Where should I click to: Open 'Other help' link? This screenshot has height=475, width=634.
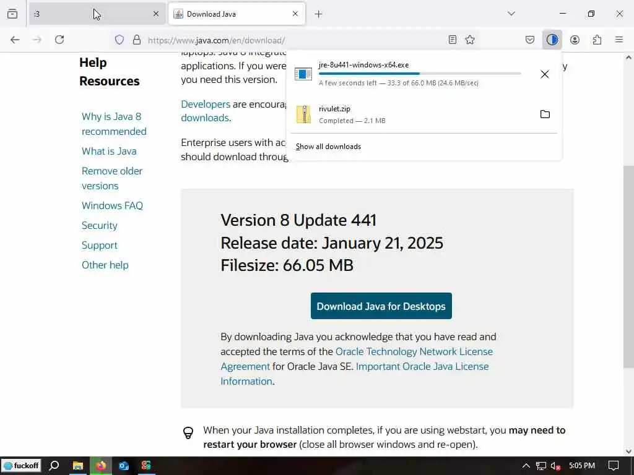(x=105, y=265)
